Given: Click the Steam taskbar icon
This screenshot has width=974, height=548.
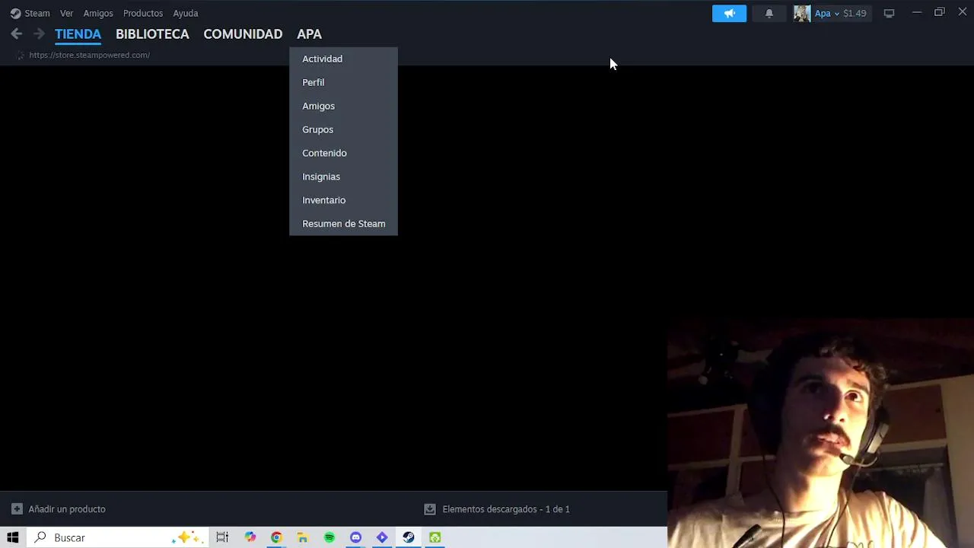Looking at the screenshot, I should (409, 537).
